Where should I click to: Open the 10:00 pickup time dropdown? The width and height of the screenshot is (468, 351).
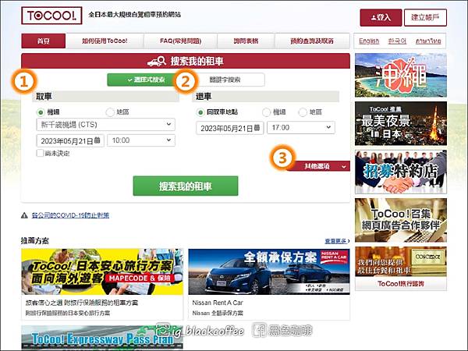click(141, 140)
